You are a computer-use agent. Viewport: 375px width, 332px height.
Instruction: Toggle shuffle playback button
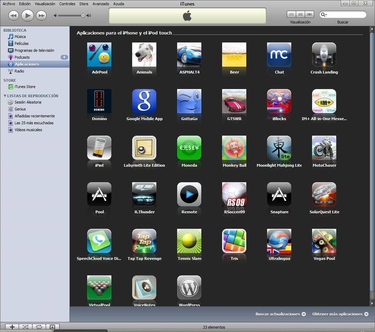coord(26,327)
